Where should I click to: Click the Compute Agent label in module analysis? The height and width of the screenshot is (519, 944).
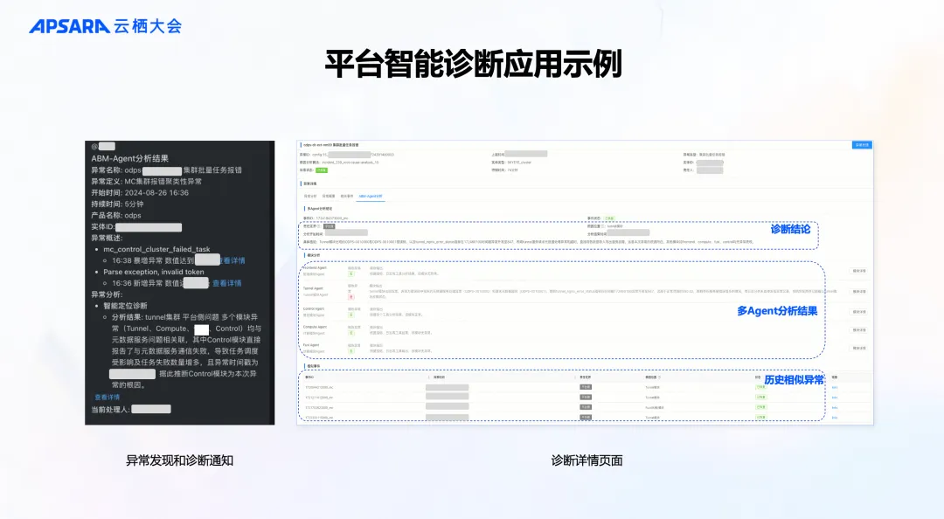click(315, 327)
